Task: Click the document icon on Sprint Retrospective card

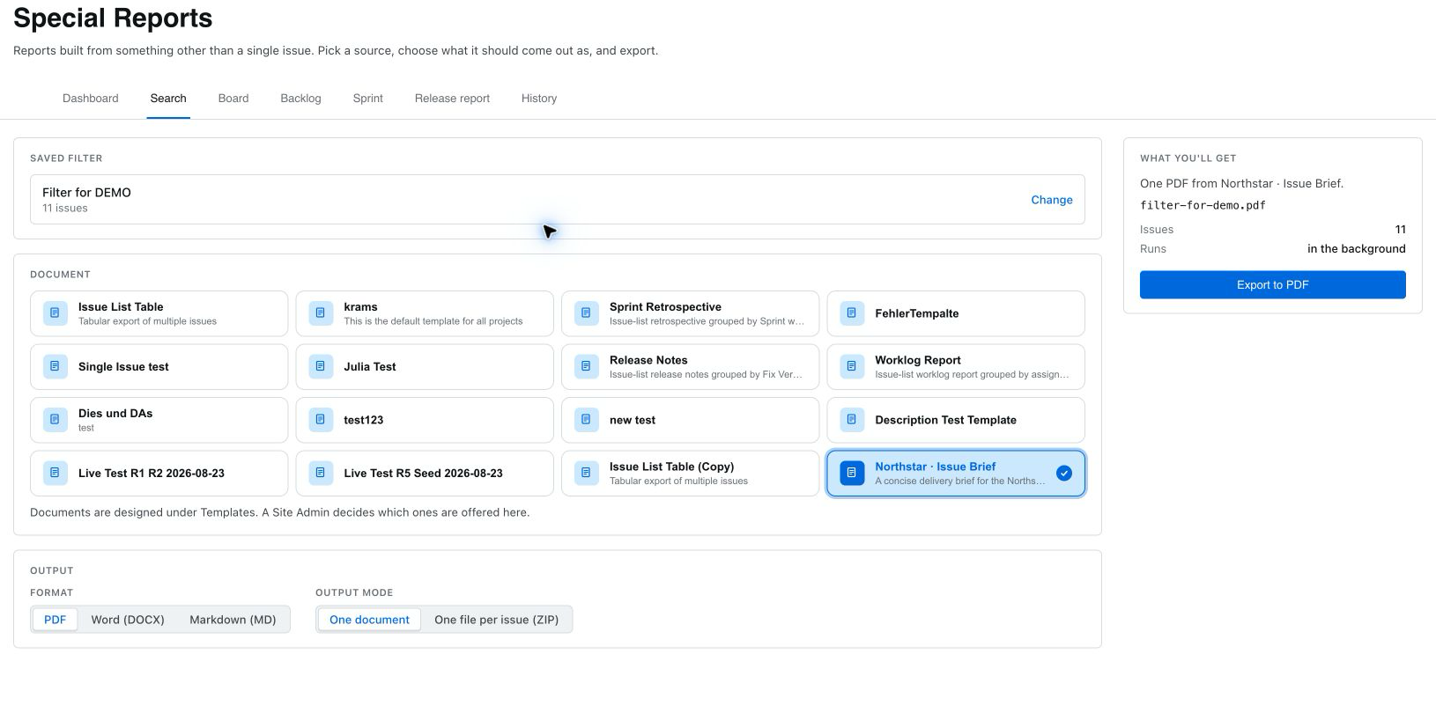Action: tap(586, 313)
